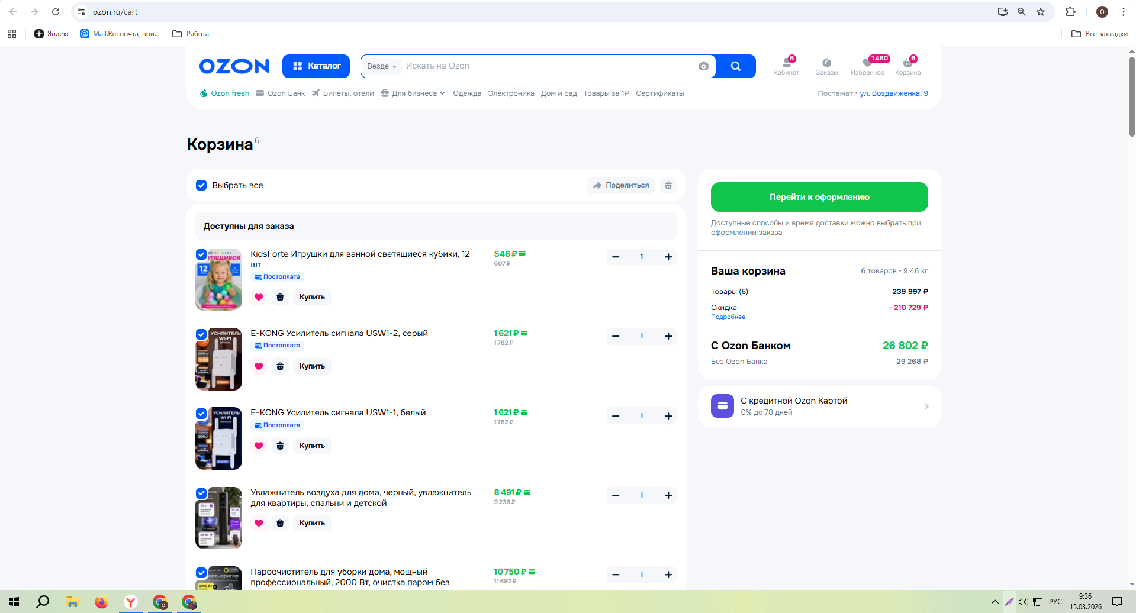Click Купить for E-KONG USW1-2 серый

312,366
